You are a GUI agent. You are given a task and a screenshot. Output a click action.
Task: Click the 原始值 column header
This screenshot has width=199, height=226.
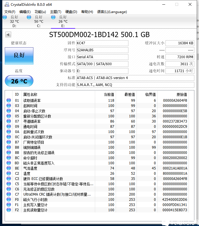[173, 94]
